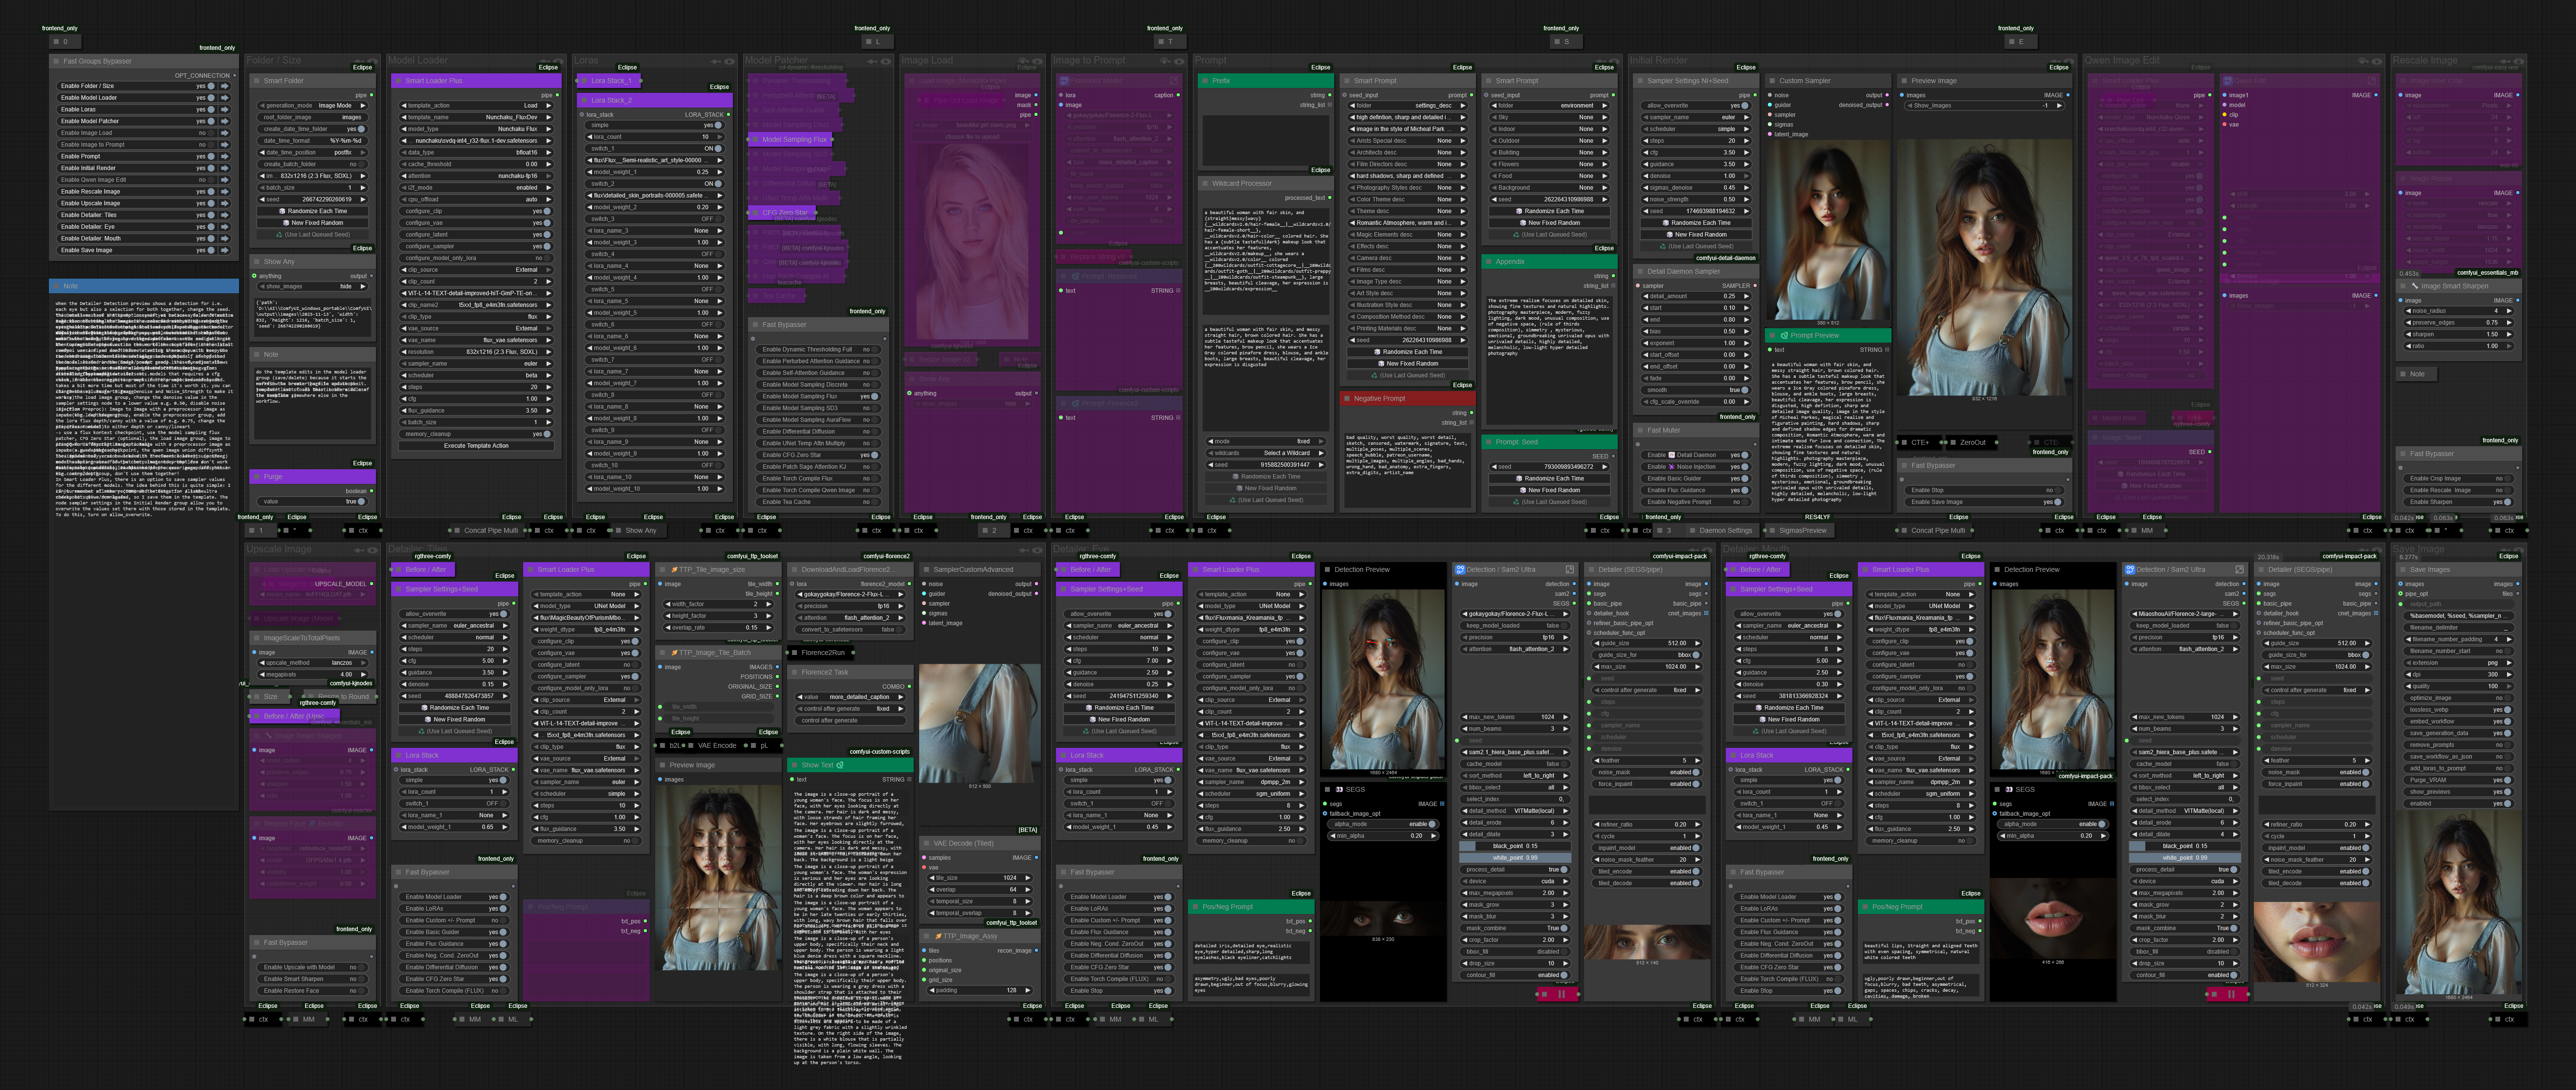Viewport: 2576px width, 1090px height.
Task: Click the Detail Daemon icon in Fast Muter
Action: [x=1672, y=455]
